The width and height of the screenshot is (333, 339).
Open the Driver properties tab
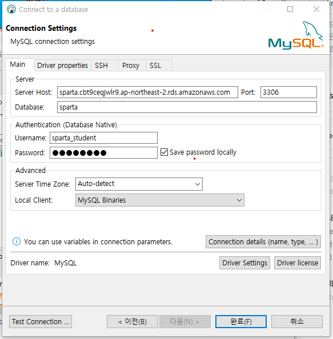point(62,65)
